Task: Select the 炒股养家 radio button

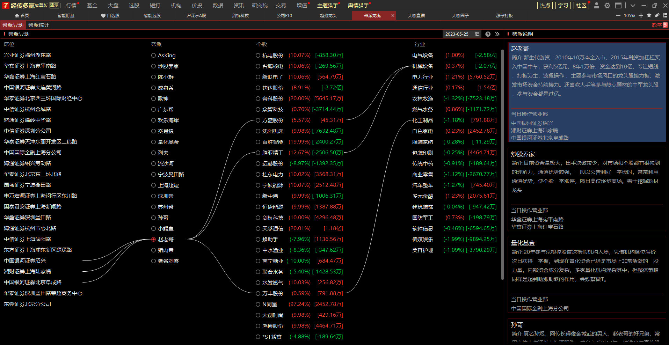Action: [x=153, y=66]
